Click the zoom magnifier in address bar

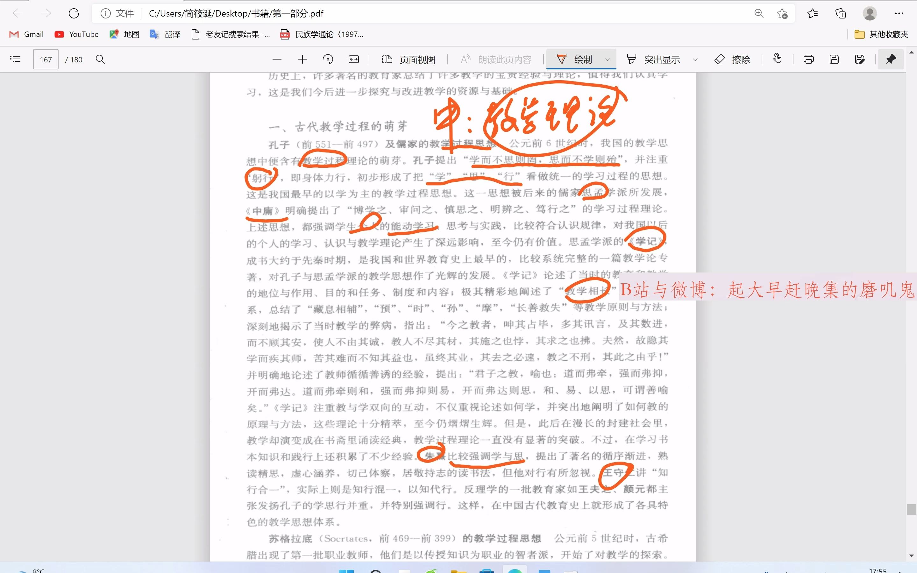(759, 14)
